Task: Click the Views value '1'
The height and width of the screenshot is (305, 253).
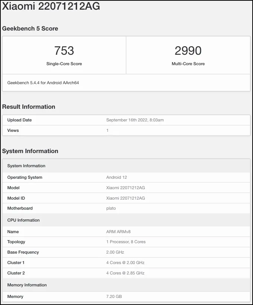Action: click(107, 130)
